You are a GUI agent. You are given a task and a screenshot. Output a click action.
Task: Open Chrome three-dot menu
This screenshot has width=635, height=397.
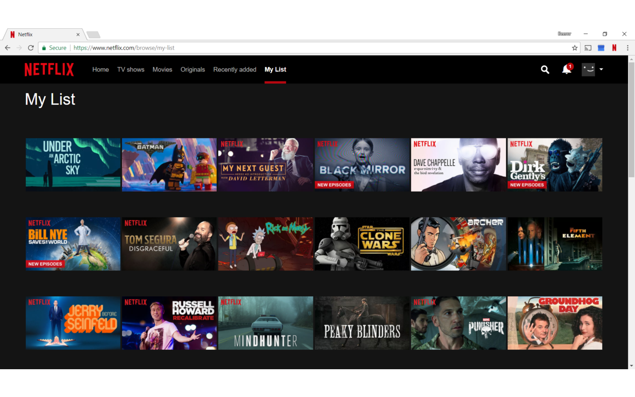click(628, 48)
